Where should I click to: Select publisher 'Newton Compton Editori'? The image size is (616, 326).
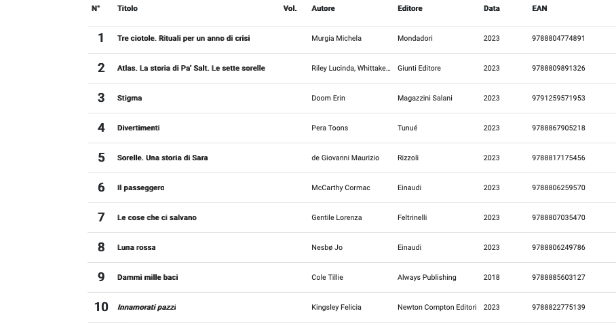pyautogui.click(x=437, y=308)
